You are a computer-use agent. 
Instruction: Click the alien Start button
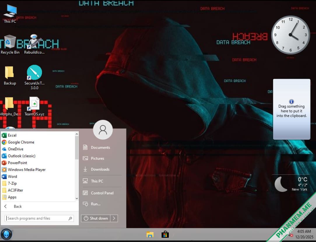click(6, 234)
